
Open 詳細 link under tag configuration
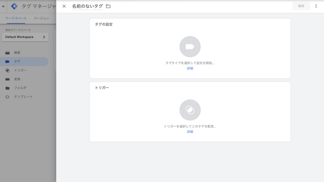[190, 68]
